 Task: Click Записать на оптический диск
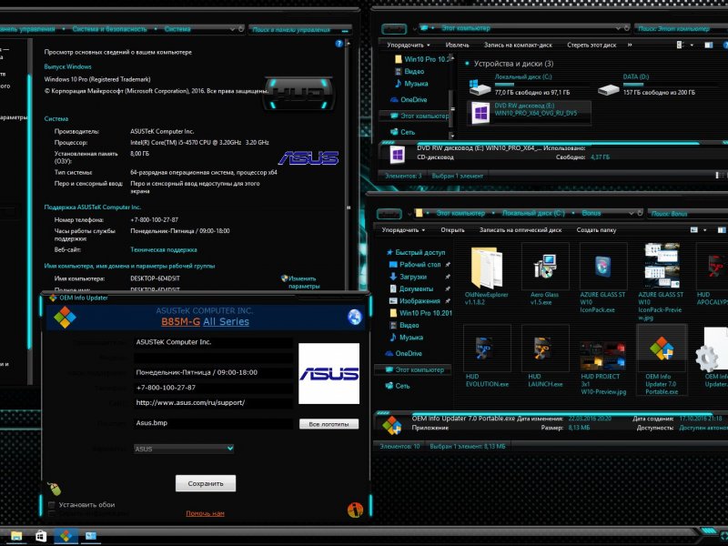(x=520, y=230)
